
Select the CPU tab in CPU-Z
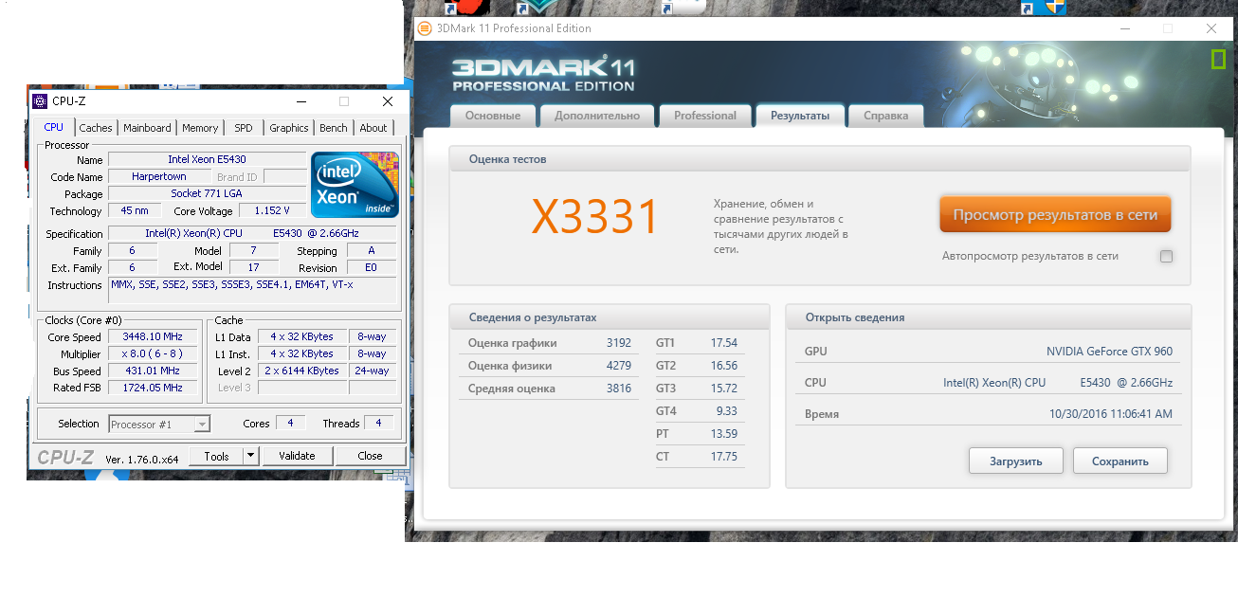tap(54, 127)
